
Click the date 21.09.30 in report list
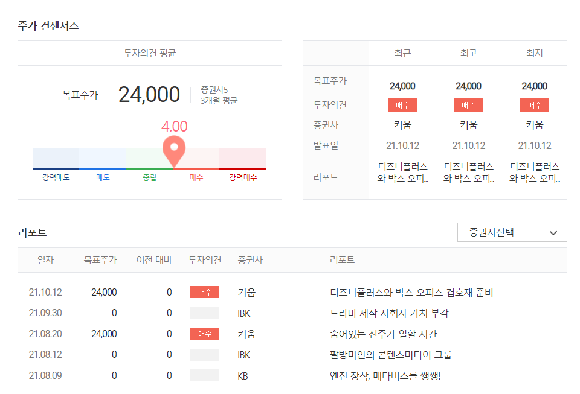(45, 313)
